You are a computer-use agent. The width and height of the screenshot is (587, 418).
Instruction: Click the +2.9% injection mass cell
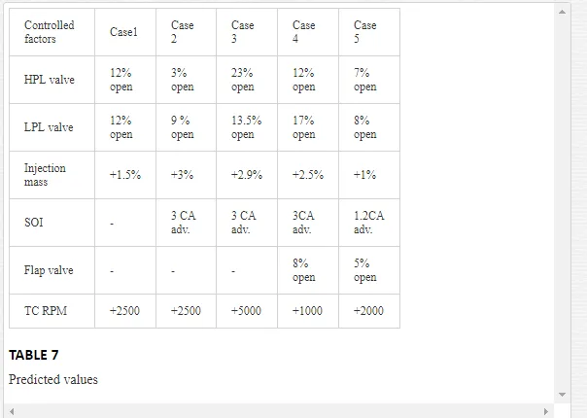[x=247, y=175]
